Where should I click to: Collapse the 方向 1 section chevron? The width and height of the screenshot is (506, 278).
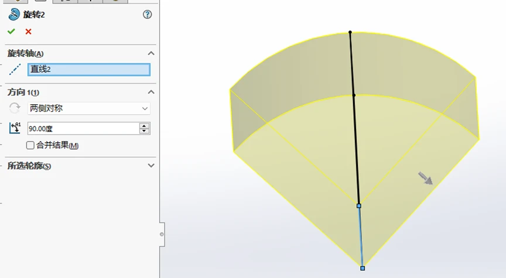point(151,92)
